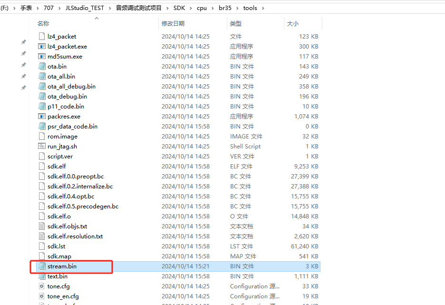Click the sdk.elf.objs.txt document icon
Screen dimensions: 445x305
(x=42, y=226)
